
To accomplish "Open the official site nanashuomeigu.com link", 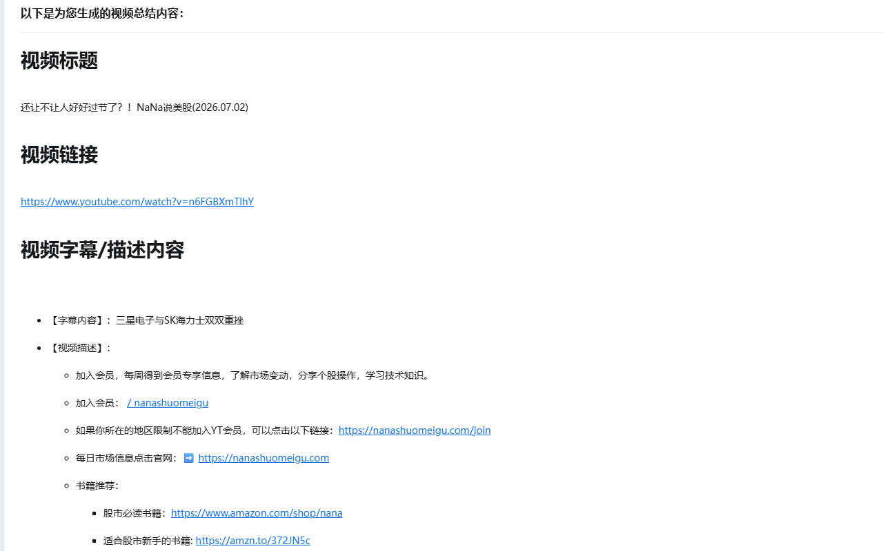I will (264, 458).
